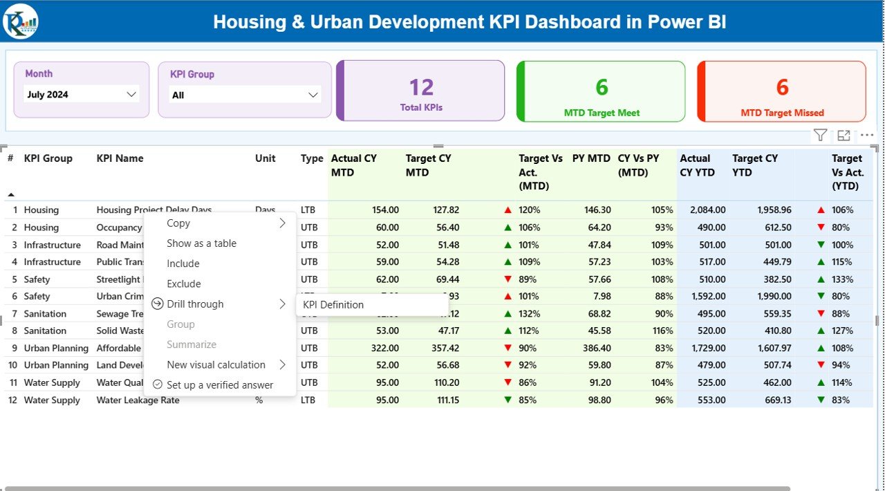Click the Actual CY MTD column header
885x491 pixels.
(x=354, y=165)
